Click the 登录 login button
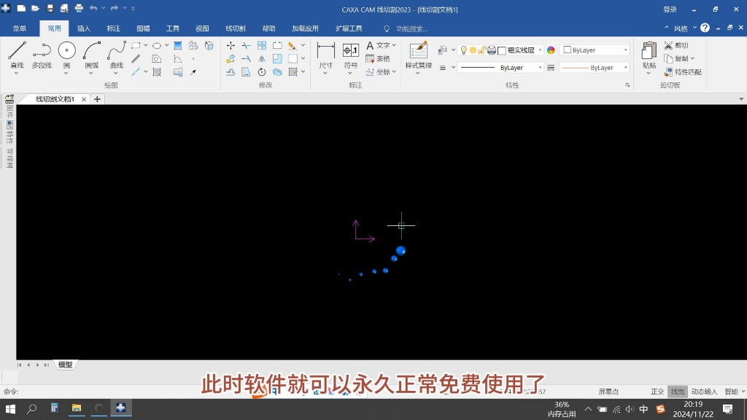 670,9
